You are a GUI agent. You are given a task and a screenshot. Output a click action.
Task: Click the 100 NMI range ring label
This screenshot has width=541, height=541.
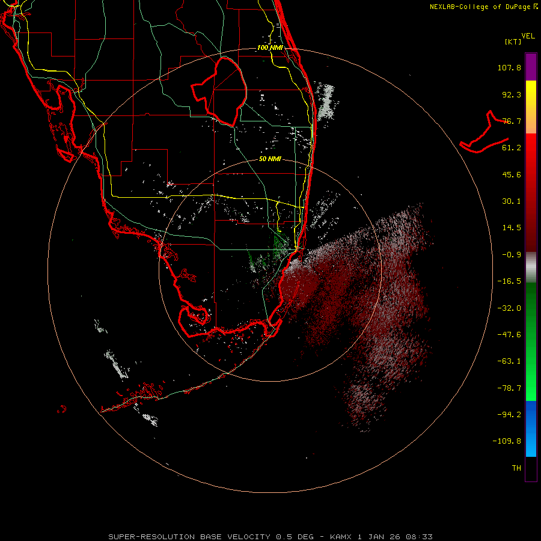click(270, 47)
